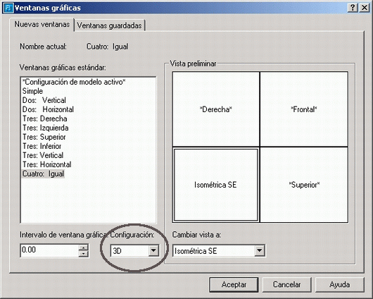Select the Nuevas ventanas tab
Image resolution: width=373 pixels, height=299 pixels.
(42, 24)
